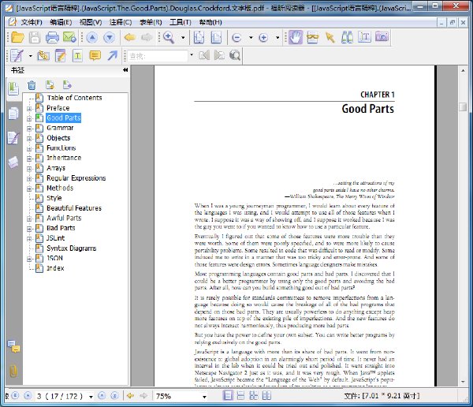Expand the Functions bookmark node
This screenshot has height=407, width=473.
29,148
